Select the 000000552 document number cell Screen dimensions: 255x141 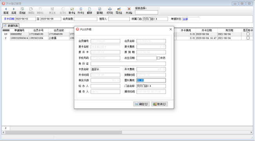[19, 34]
